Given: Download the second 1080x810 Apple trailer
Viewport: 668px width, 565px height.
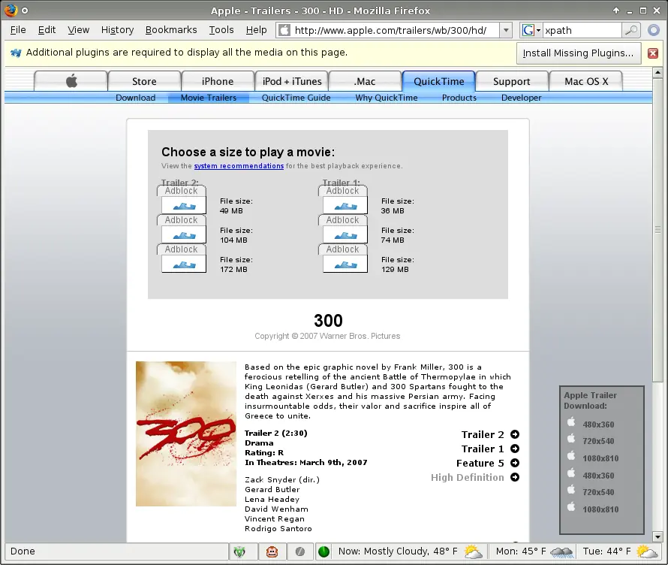Looking at the screenshot, I should click(x=600, y=509).
